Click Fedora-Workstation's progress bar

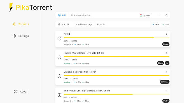pos(116,56)
